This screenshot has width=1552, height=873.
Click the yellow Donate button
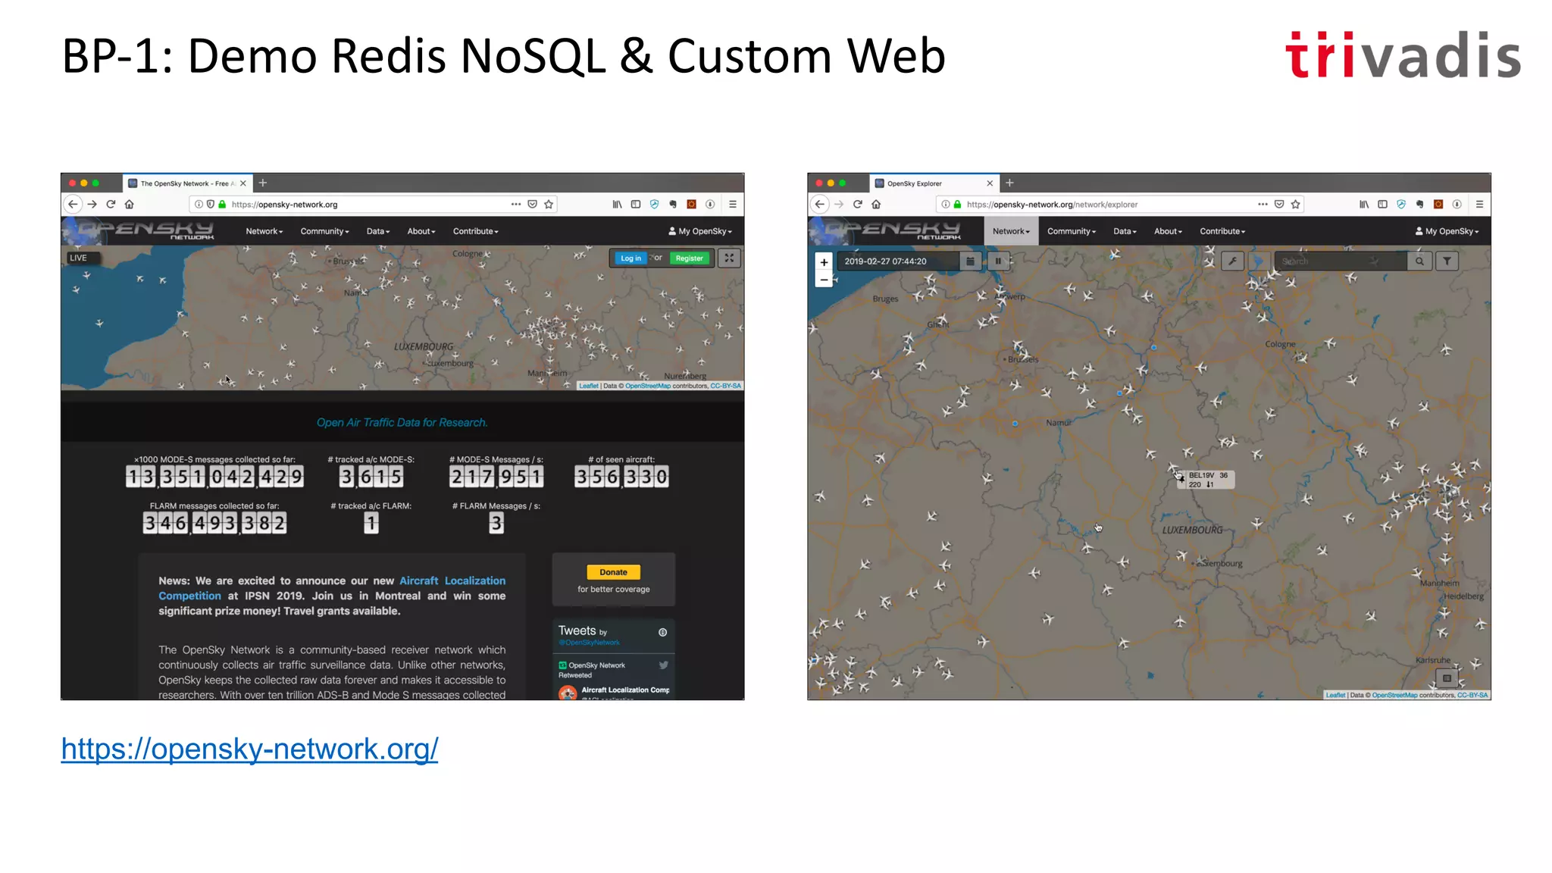coord(613,572)
